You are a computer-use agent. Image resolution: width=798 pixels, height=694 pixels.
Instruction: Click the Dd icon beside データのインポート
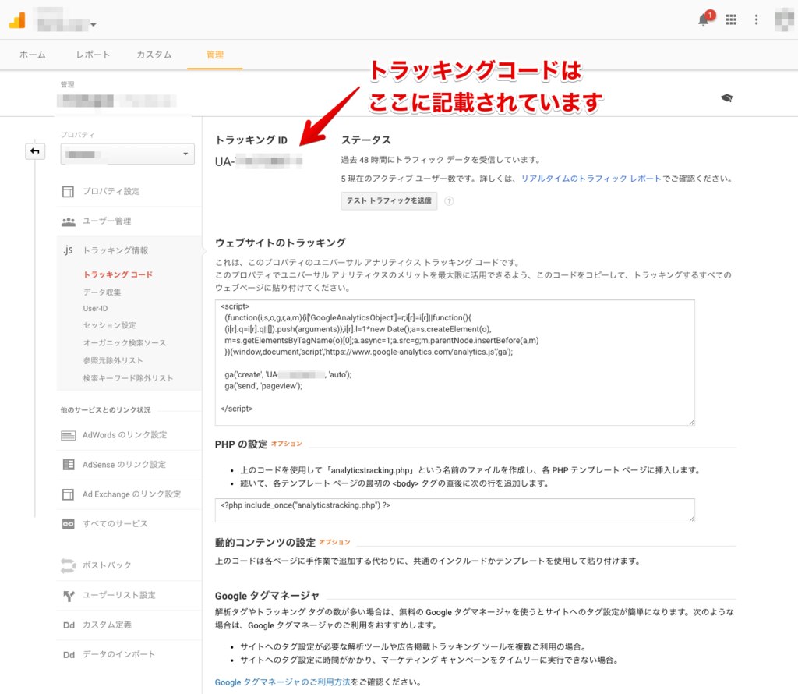[69, 655]
